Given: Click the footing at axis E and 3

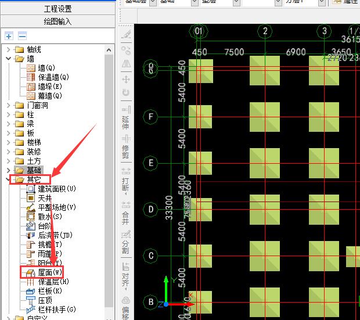Looking at the screenshot, I should (324, 163).
